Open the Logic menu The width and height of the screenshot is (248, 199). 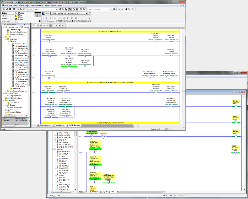coord(27,6)
